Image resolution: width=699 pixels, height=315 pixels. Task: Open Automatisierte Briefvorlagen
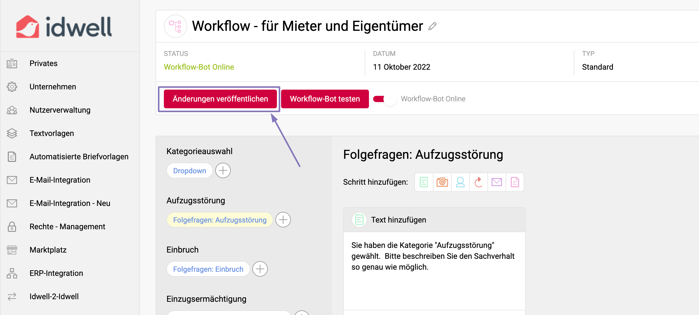point(79,157)
